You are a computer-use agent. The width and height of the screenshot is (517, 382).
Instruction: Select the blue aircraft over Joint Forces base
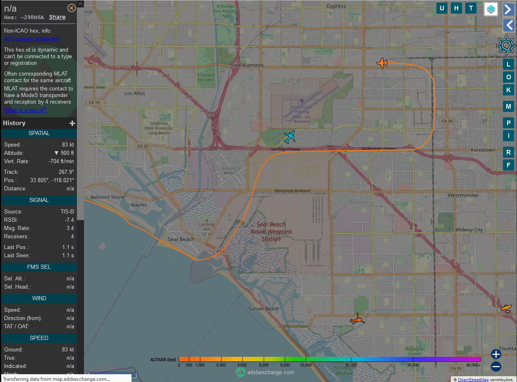pos(290,136)
